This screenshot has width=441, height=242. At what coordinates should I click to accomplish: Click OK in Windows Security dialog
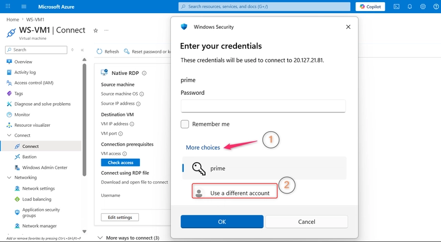pos(222,222)
